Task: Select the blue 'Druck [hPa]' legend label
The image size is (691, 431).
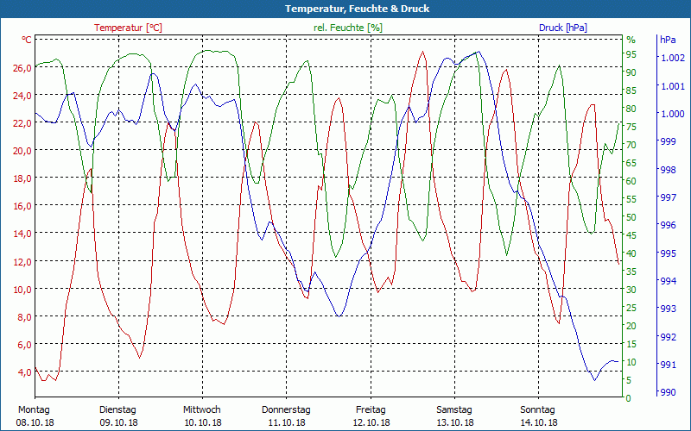Action: click(563, 28)
